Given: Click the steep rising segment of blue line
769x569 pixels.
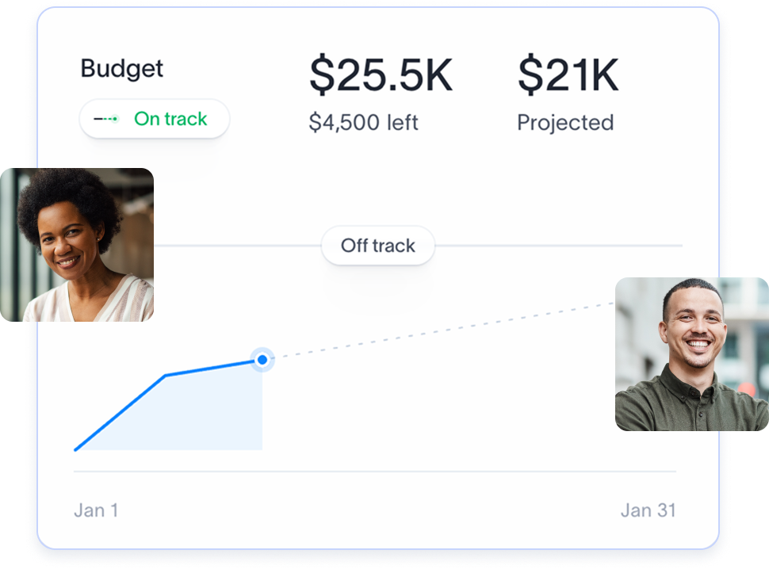Looking at the screenshot, I should click(121, 412).
